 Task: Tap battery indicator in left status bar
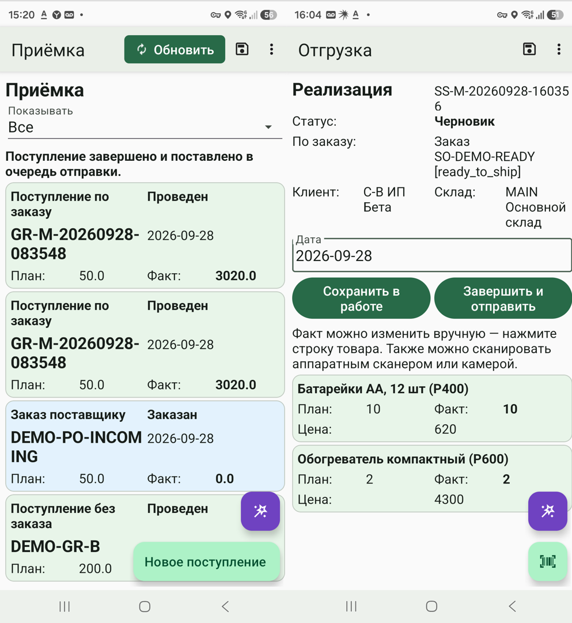click(268, 15)
